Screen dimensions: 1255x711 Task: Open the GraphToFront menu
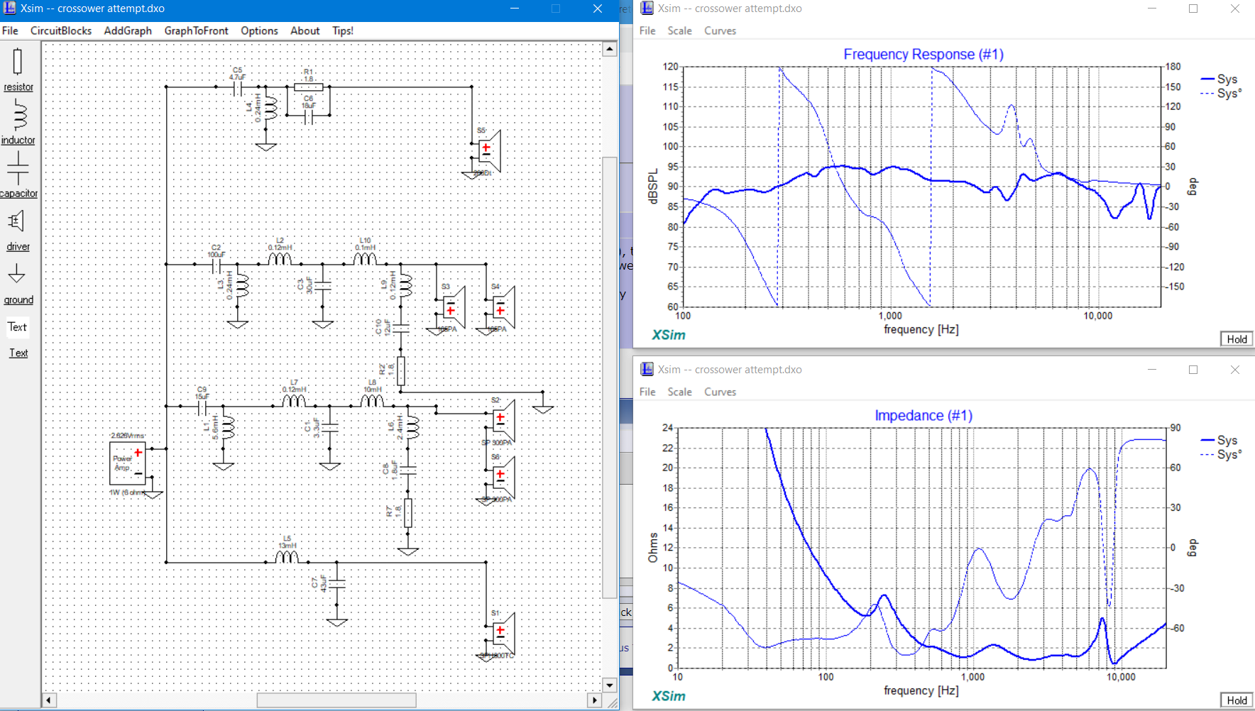point(197,31)
